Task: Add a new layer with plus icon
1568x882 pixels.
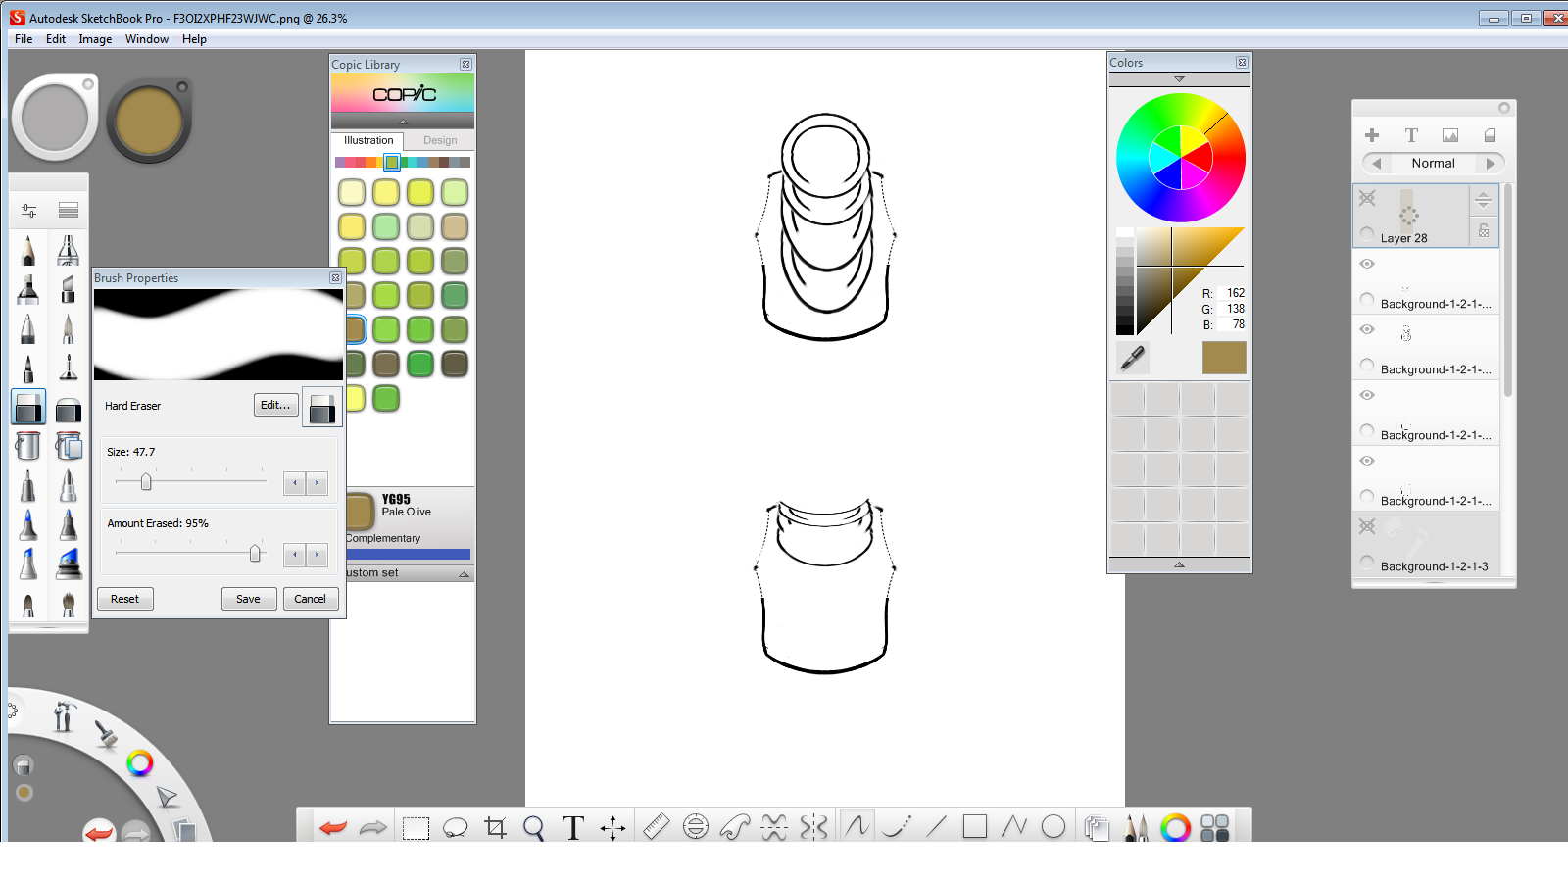Action: [1372, 135]
